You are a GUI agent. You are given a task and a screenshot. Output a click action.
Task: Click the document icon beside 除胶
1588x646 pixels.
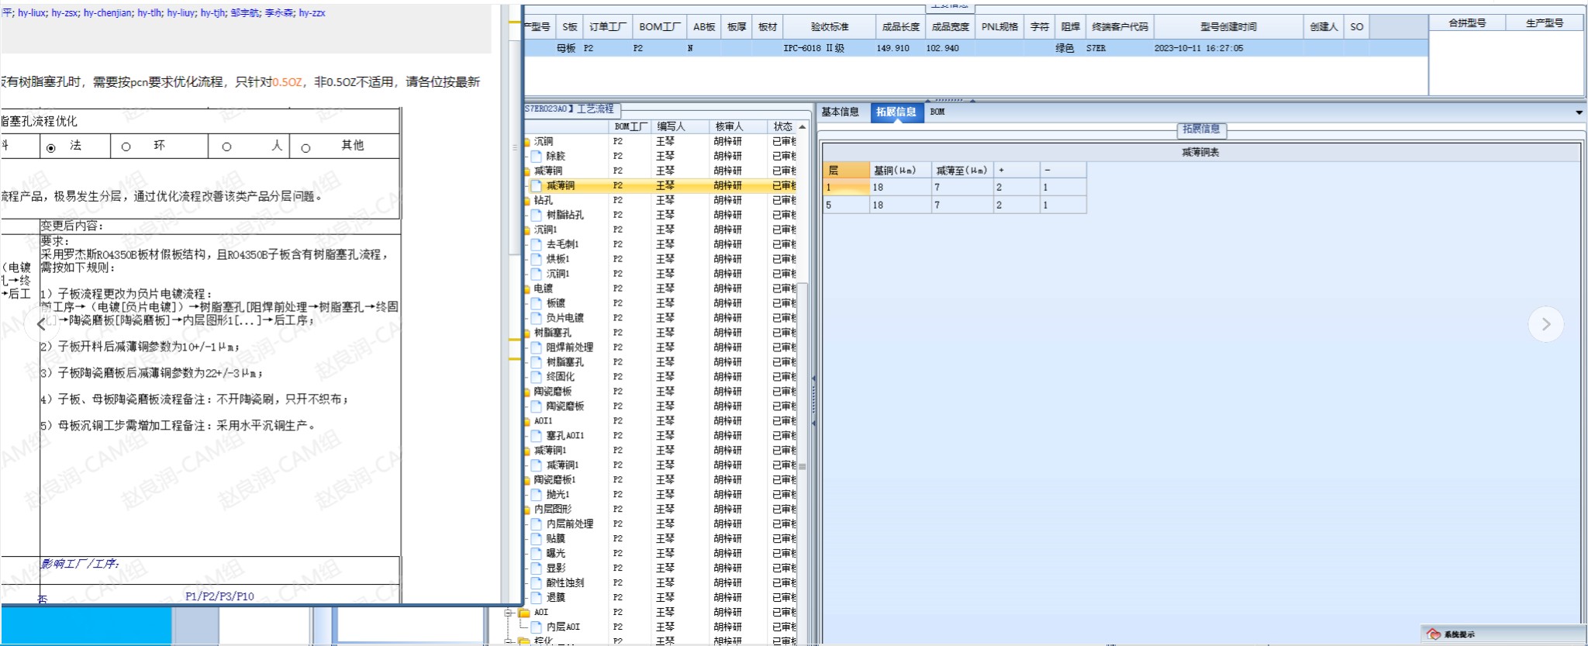tap(536, 156)
